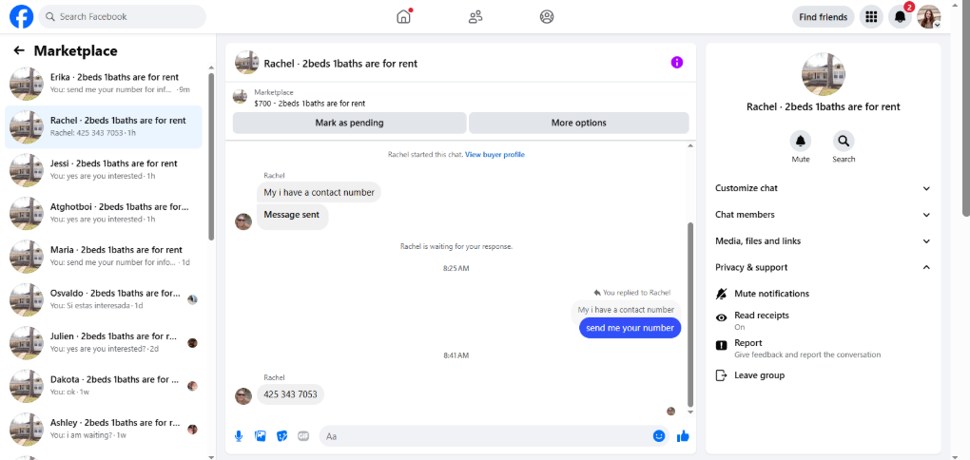Expand the Chat members section

pos(823,215)
